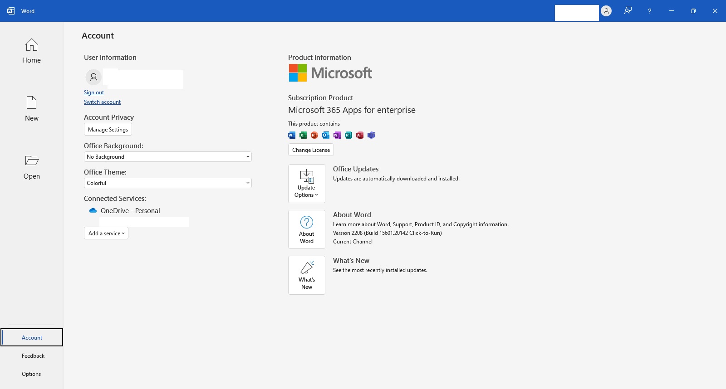Image resolution: width=726 pixels, height=389 pixels.
Task: Click the Version 2208 build text
Action: coord(388,233)
